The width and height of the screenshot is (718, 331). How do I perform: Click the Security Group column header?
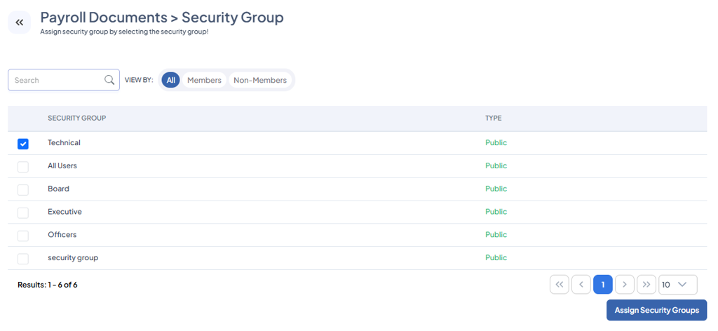tap(77, 119)
